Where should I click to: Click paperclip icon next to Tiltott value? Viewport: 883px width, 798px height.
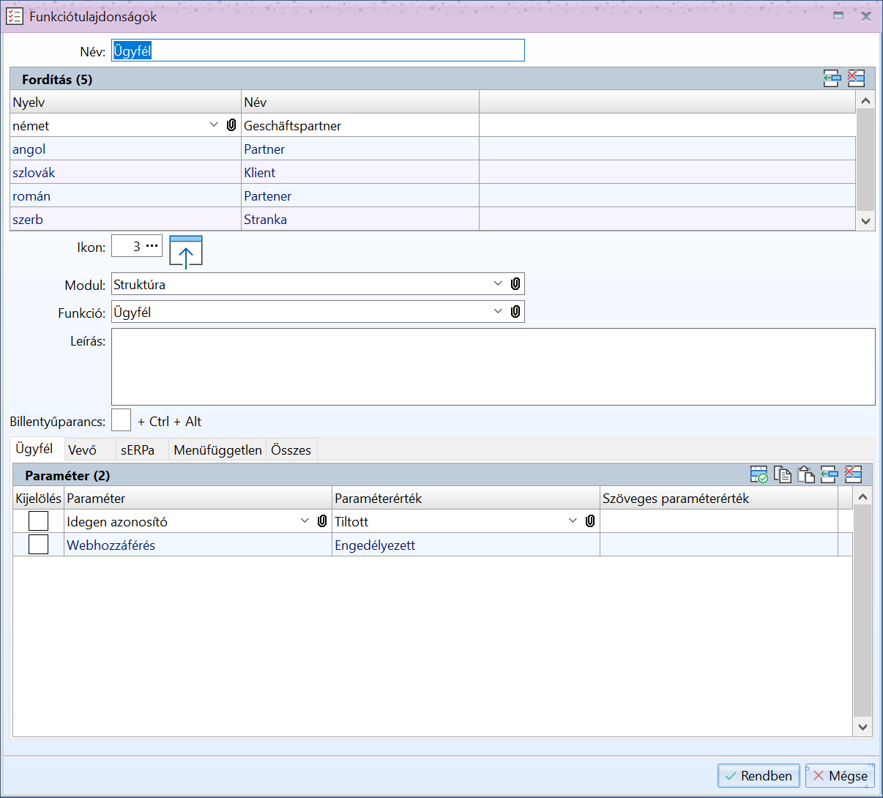(x=590, y=521)
